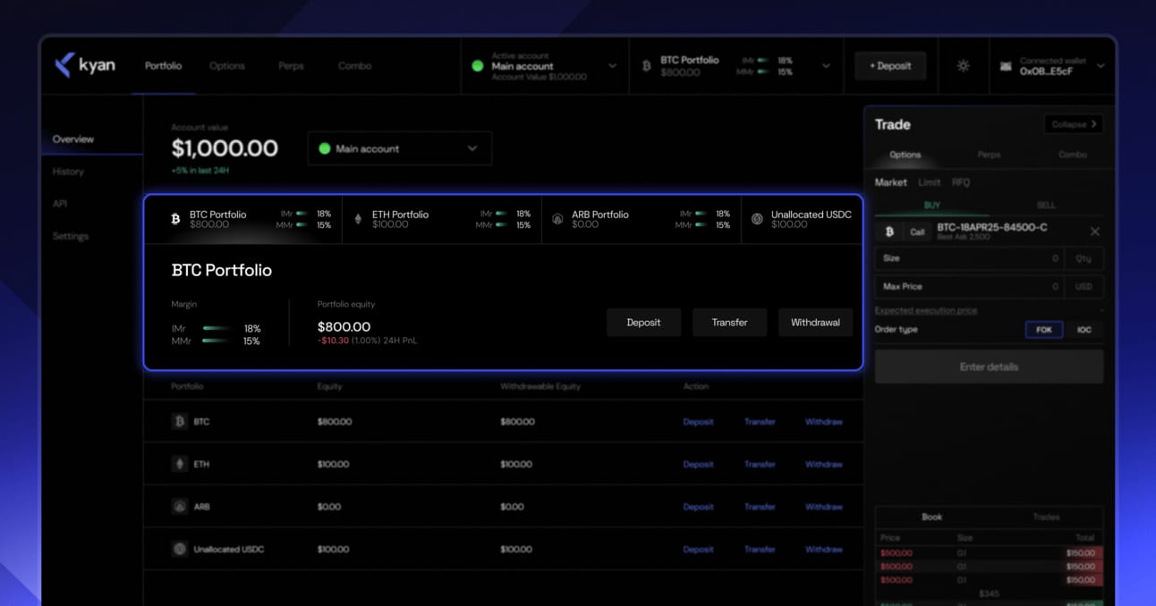Click the Unallocated USDC row icon in table

pos(179,549)
